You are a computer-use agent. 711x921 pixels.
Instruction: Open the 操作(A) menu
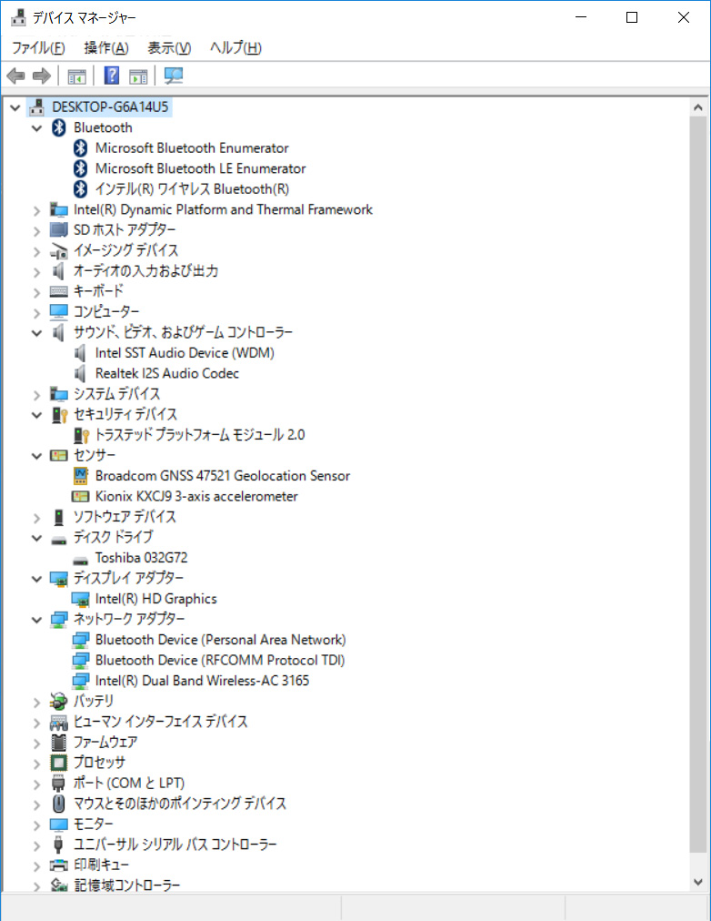click(x=106, y=47)
